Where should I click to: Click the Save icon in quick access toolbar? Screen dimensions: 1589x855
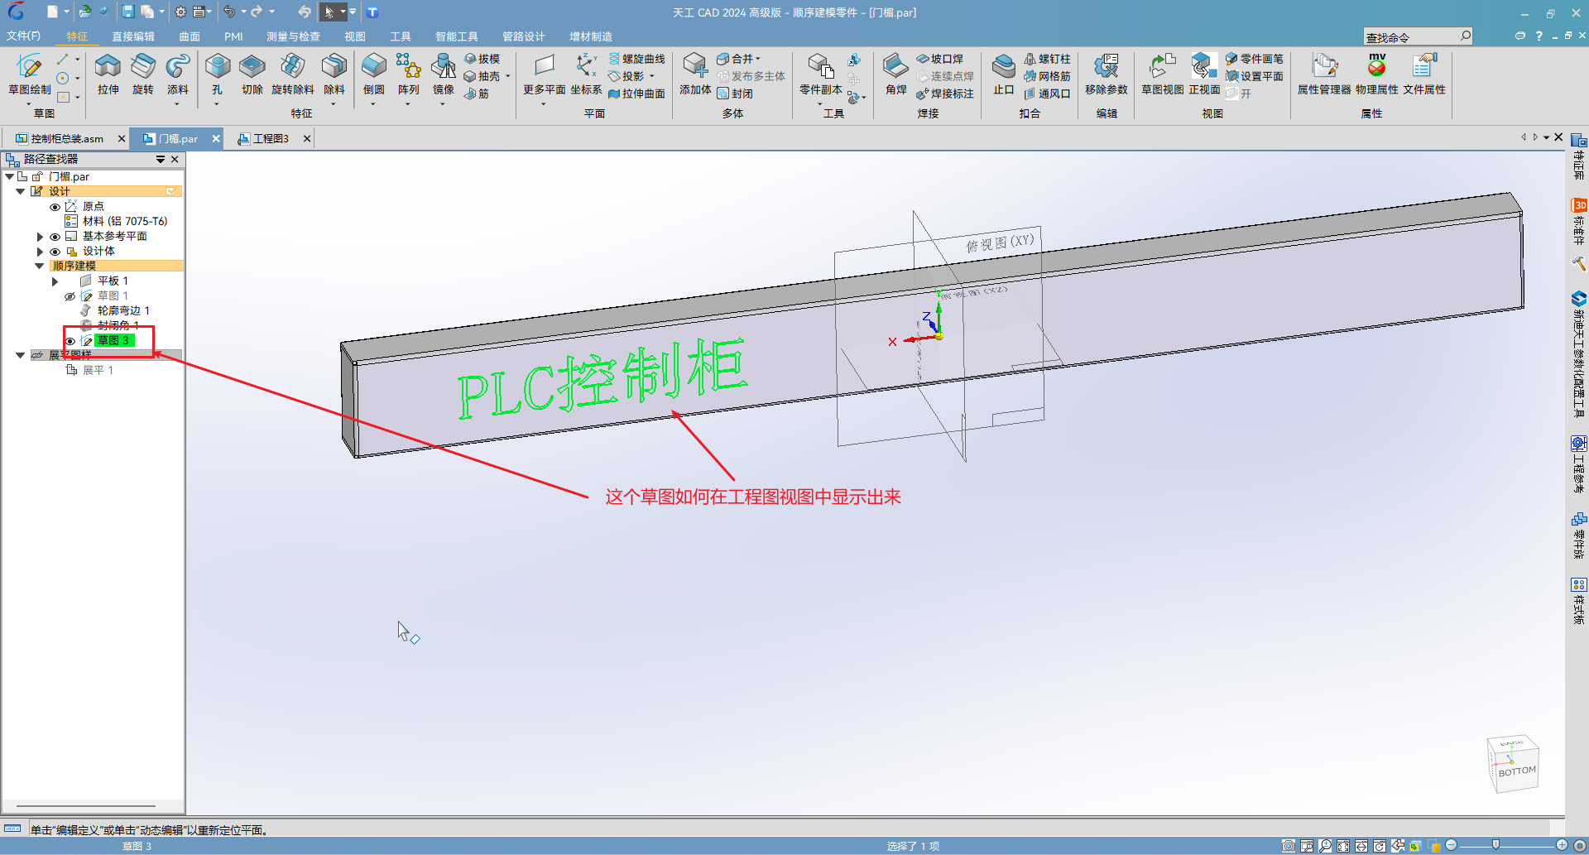127,12
